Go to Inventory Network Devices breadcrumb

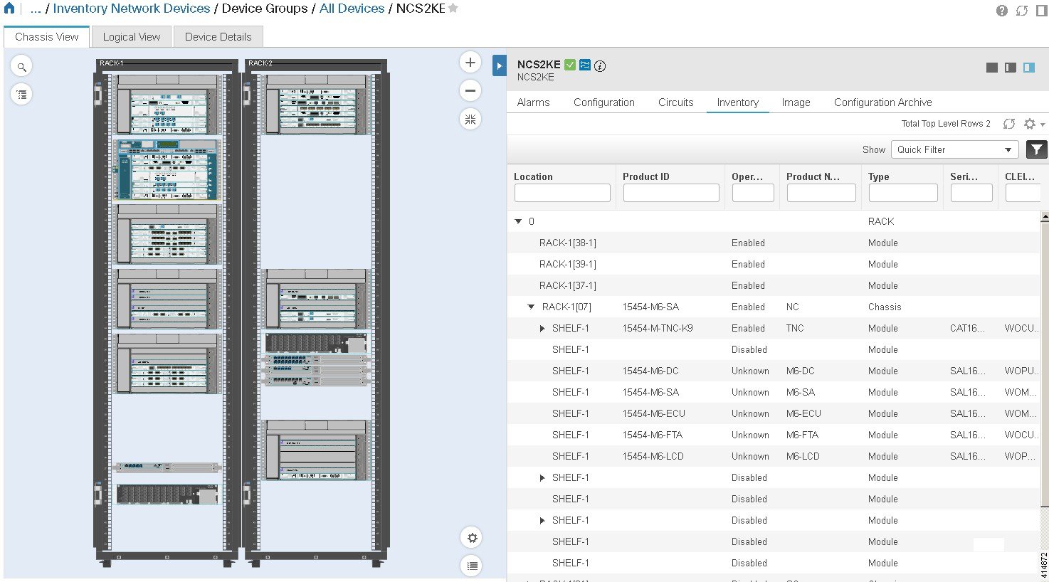pyautogui.click(x=132, y=9)
